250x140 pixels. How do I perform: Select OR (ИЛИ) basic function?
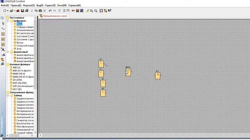point(17,80)
